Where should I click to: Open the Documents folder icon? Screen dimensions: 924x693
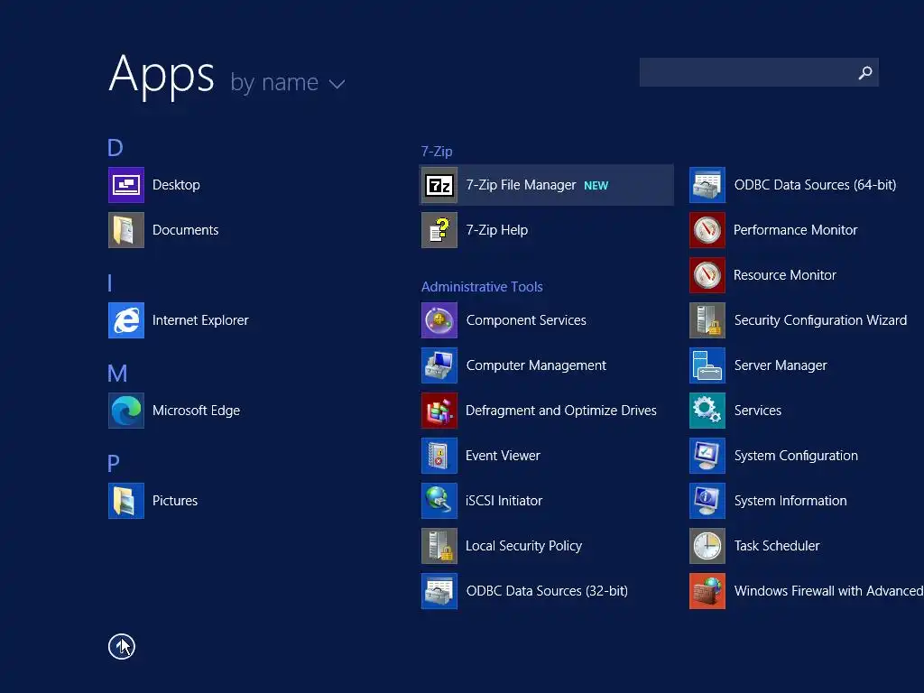pos(126,230)
